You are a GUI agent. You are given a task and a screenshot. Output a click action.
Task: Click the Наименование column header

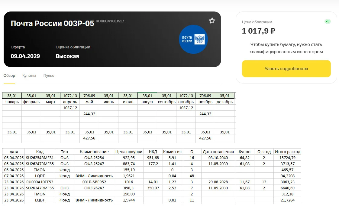94,152
